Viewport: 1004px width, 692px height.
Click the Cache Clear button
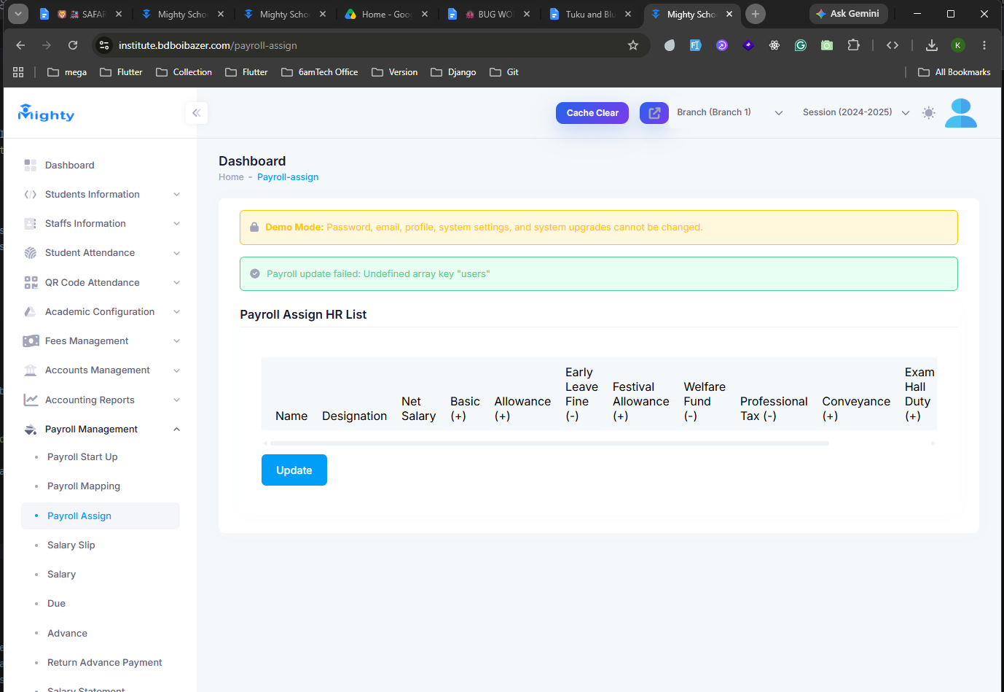(x=592, y=113)
